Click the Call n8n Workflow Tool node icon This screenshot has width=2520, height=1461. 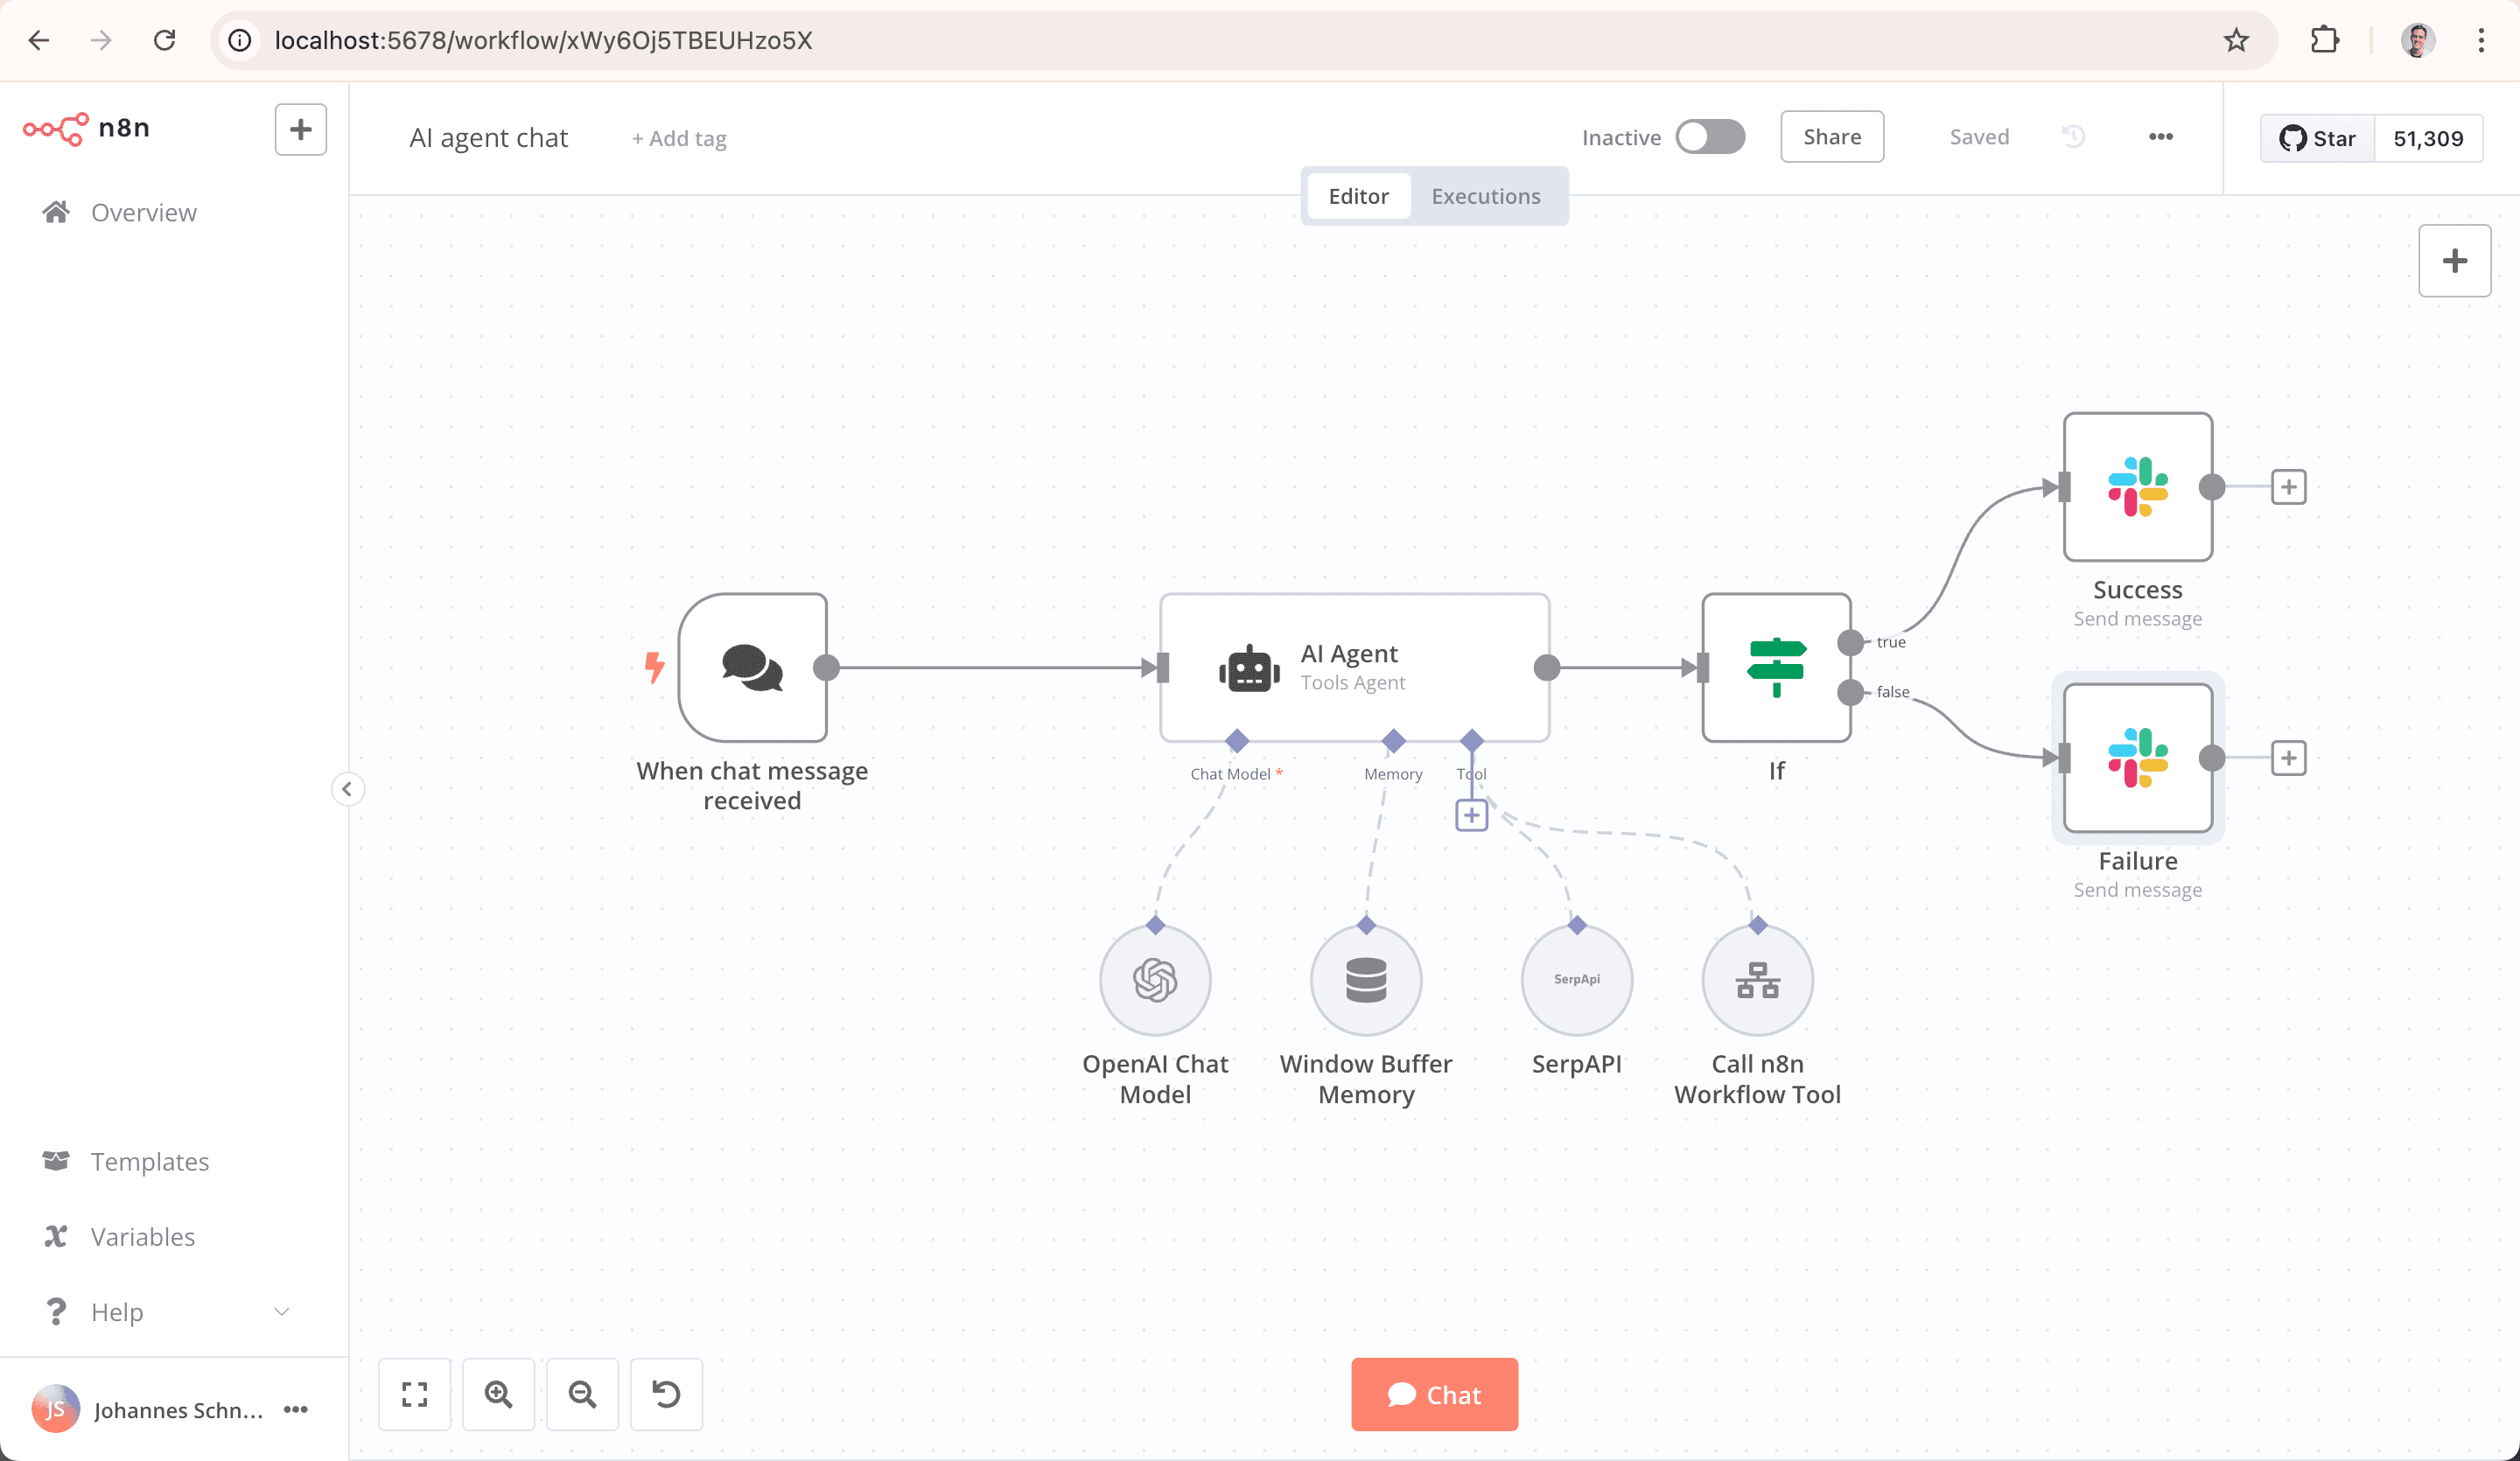(1756, 979)
